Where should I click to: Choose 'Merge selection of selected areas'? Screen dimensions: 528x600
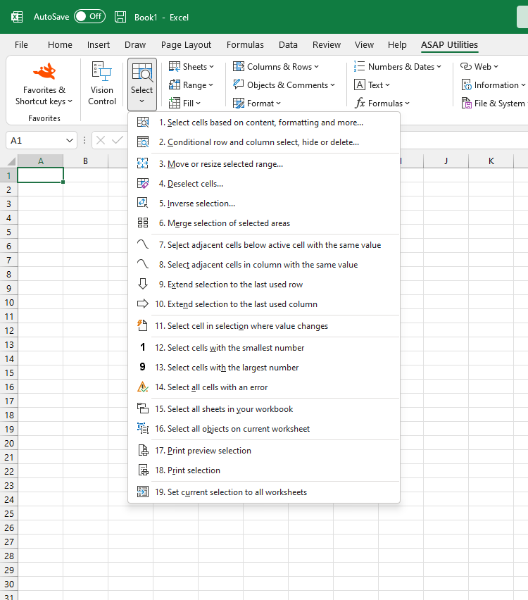pos(264,223)
